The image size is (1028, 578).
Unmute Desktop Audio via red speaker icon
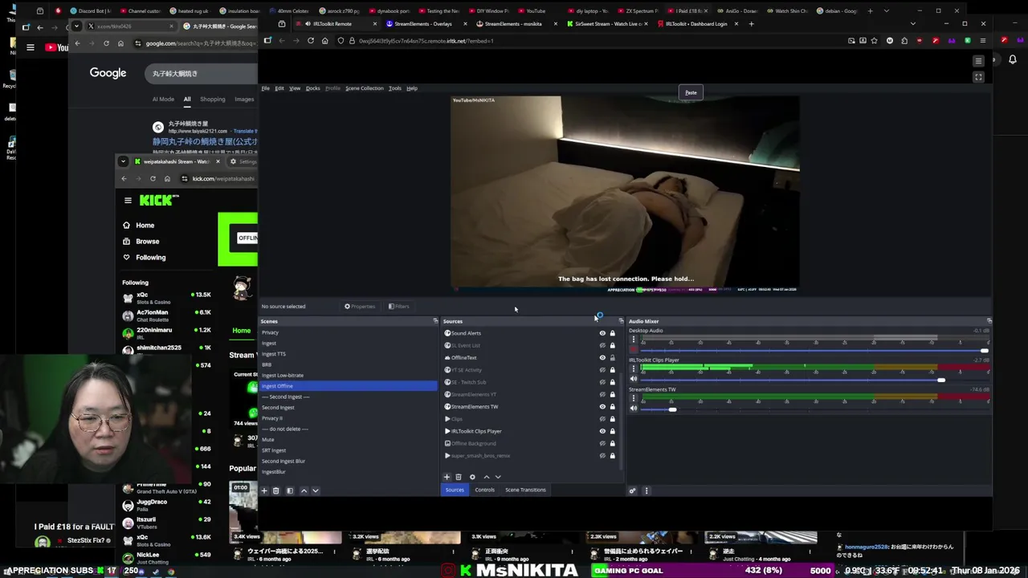(634, 350)
